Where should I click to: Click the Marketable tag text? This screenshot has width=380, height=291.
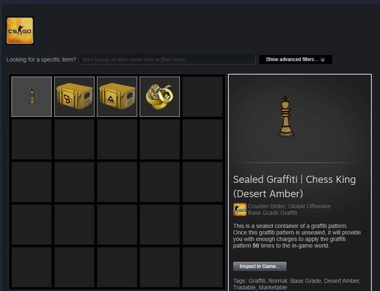point(273,287)
